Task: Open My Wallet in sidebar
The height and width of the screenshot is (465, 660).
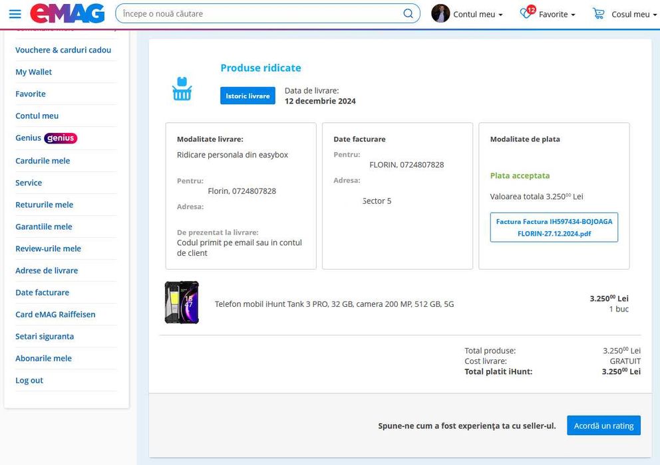Action: click(34, 72)
